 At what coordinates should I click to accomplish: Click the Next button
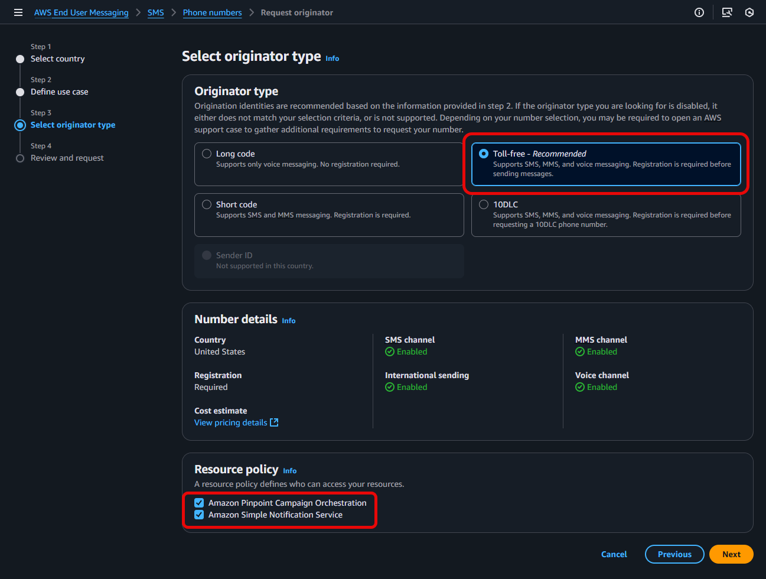click(731, 554)
